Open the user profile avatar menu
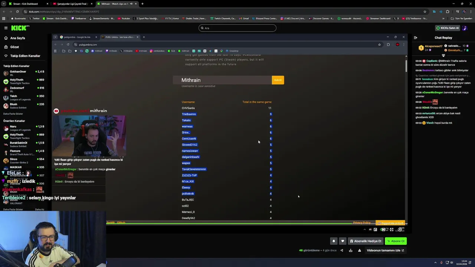475x267 pixels. [464, 28]
